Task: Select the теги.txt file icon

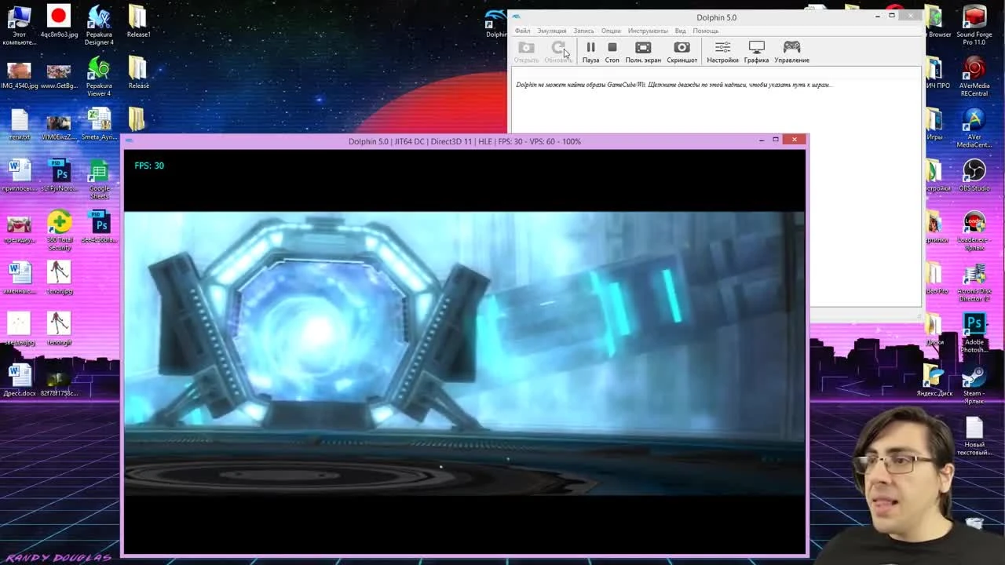Action: [x=19, y=125]
